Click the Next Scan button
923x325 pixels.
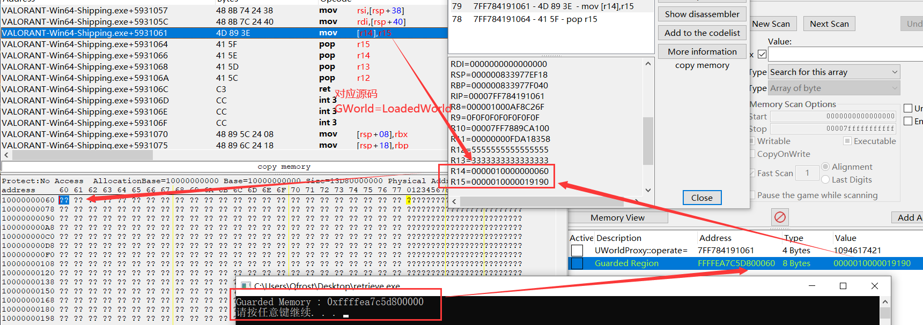tap(829, 24)
